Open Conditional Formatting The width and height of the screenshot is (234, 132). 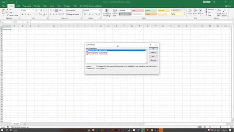107,12
